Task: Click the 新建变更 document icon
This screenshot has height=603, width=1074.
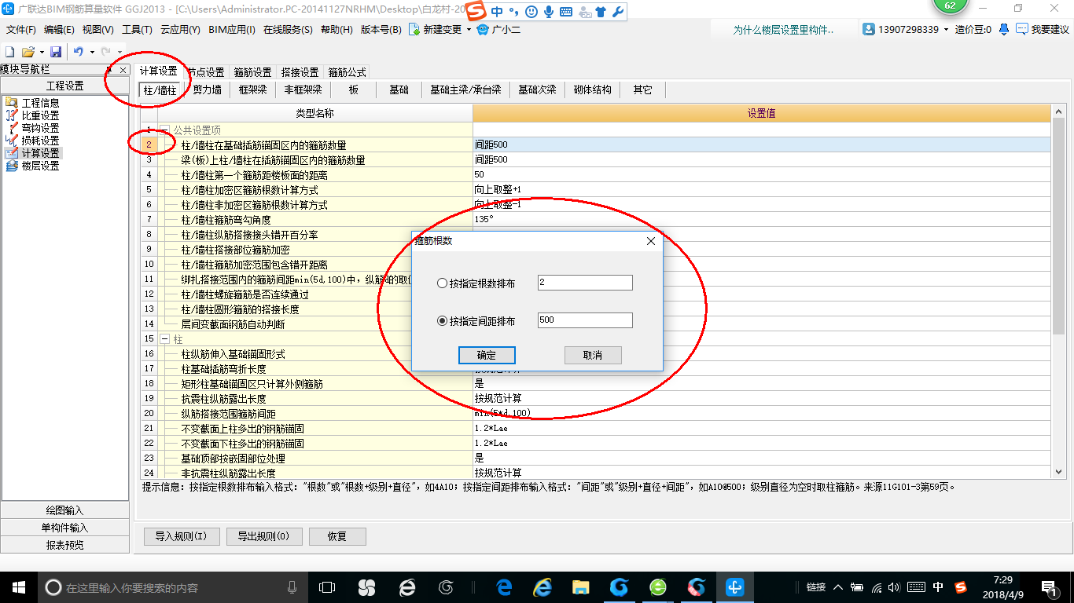Action: (x=414, y=30)
